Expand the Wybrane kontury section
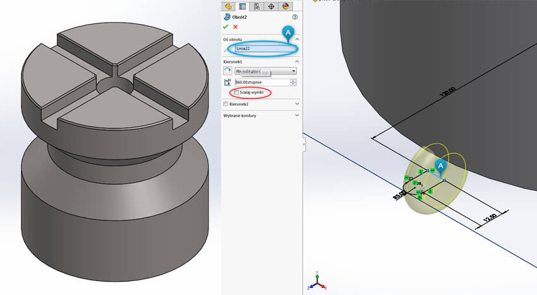 coord(297,115)
